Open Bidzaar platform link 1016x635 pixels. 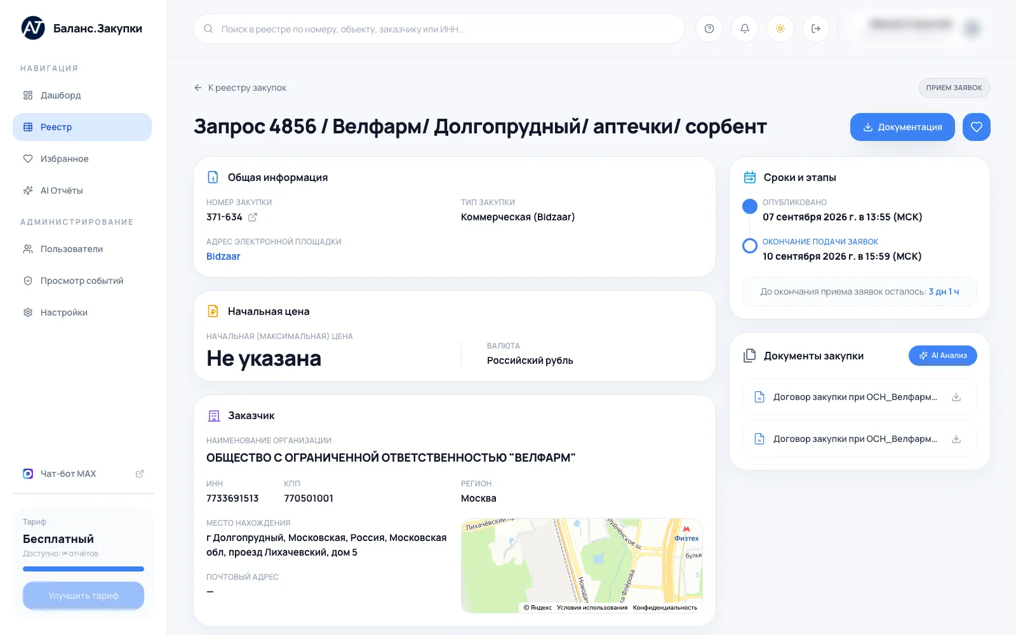pyautogui.click(x=224, y=257)
